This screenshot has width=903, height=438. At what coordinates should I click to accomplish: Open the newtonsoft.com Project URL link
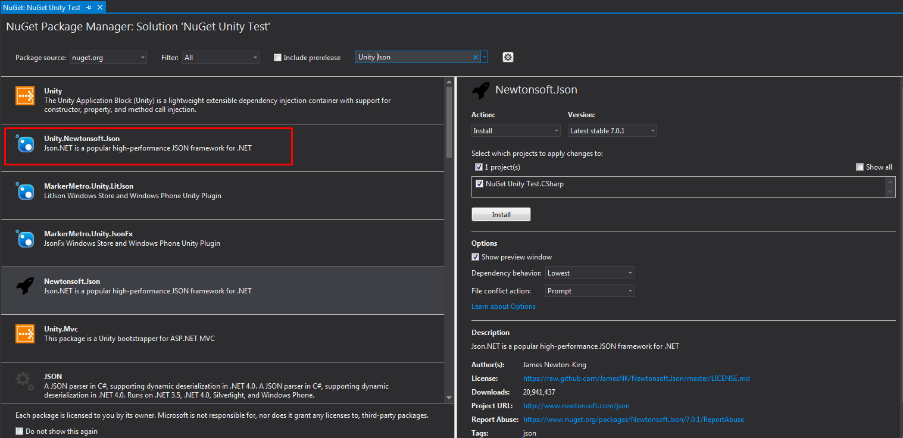coord(576,406)
